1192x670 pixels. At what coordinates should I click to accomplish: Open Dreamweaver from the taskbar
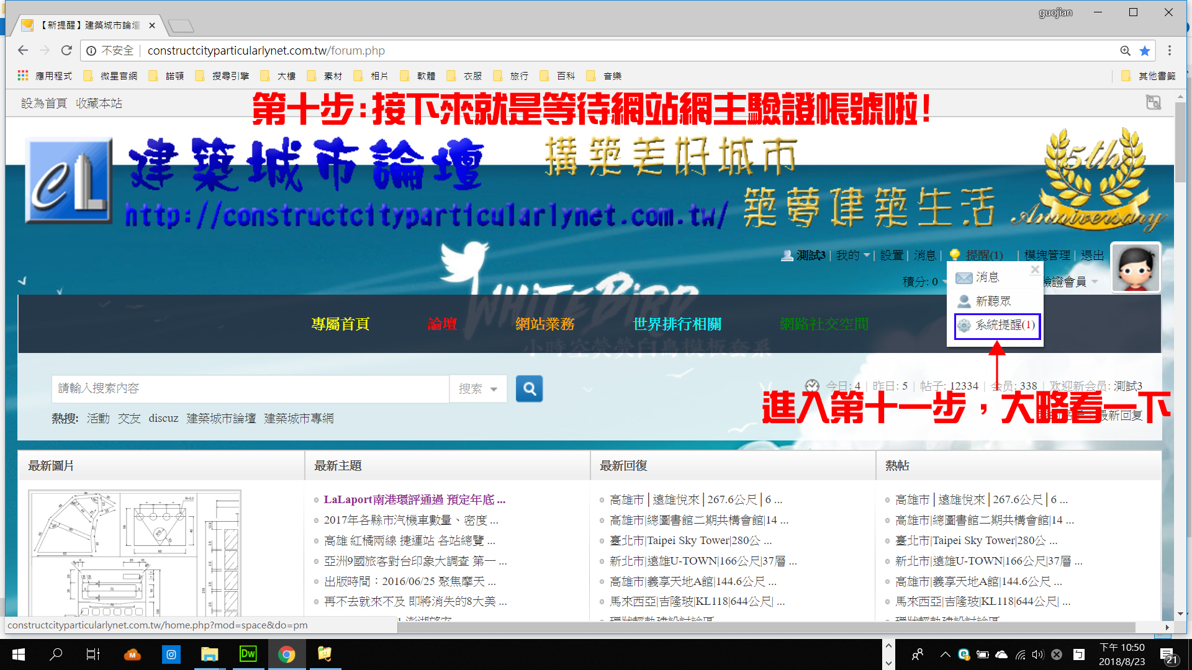[x=248, y=654]
